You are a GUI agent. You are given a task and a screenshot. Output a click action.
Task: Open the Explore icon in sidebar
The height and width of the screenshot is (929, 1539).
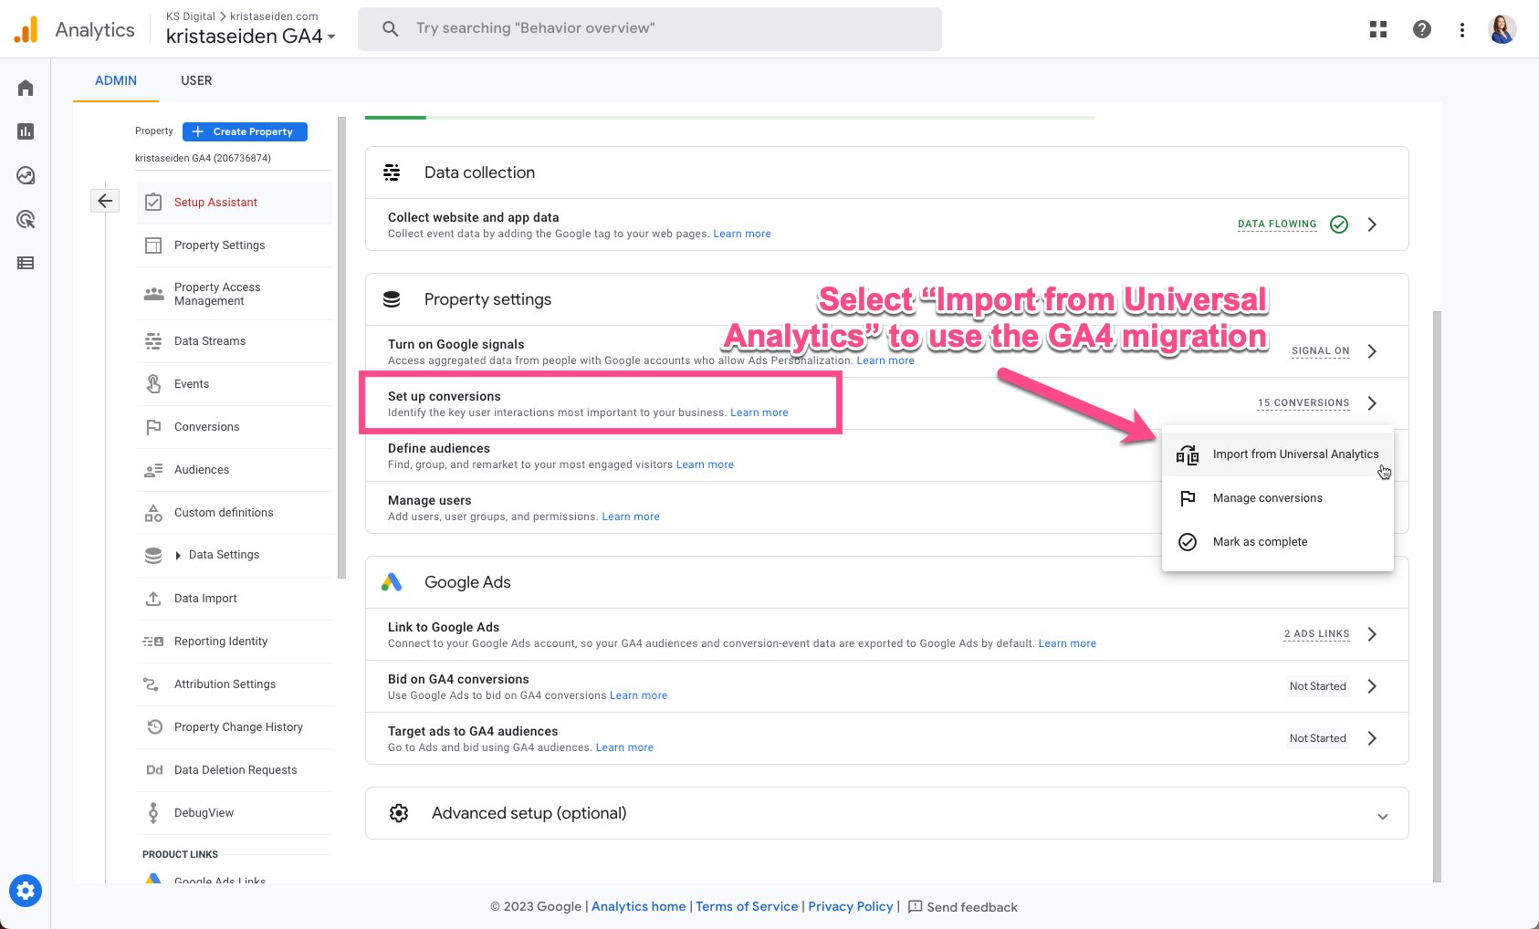[x=26, y=175]
